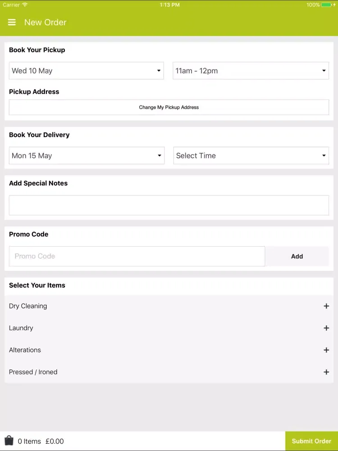Expand the Dry Cleaning category

169,306
